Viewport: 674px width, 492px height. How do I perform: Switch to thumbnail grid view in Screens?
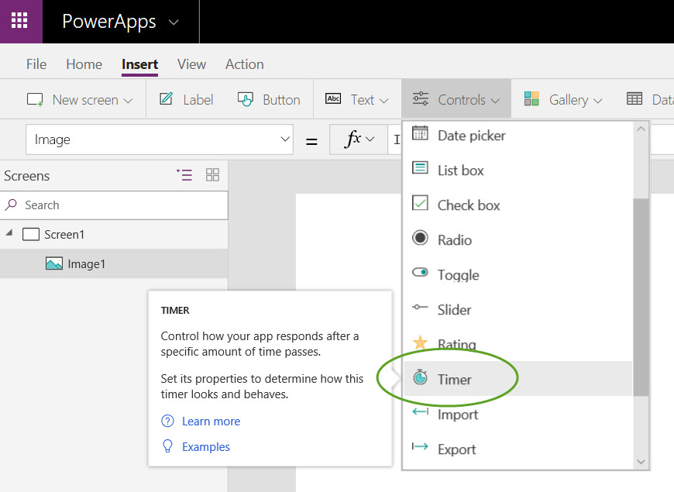(x=212, y=174)
